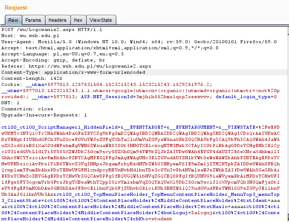
Task: Click the vertical scrollbar of request editor
Action: (288, 124)
